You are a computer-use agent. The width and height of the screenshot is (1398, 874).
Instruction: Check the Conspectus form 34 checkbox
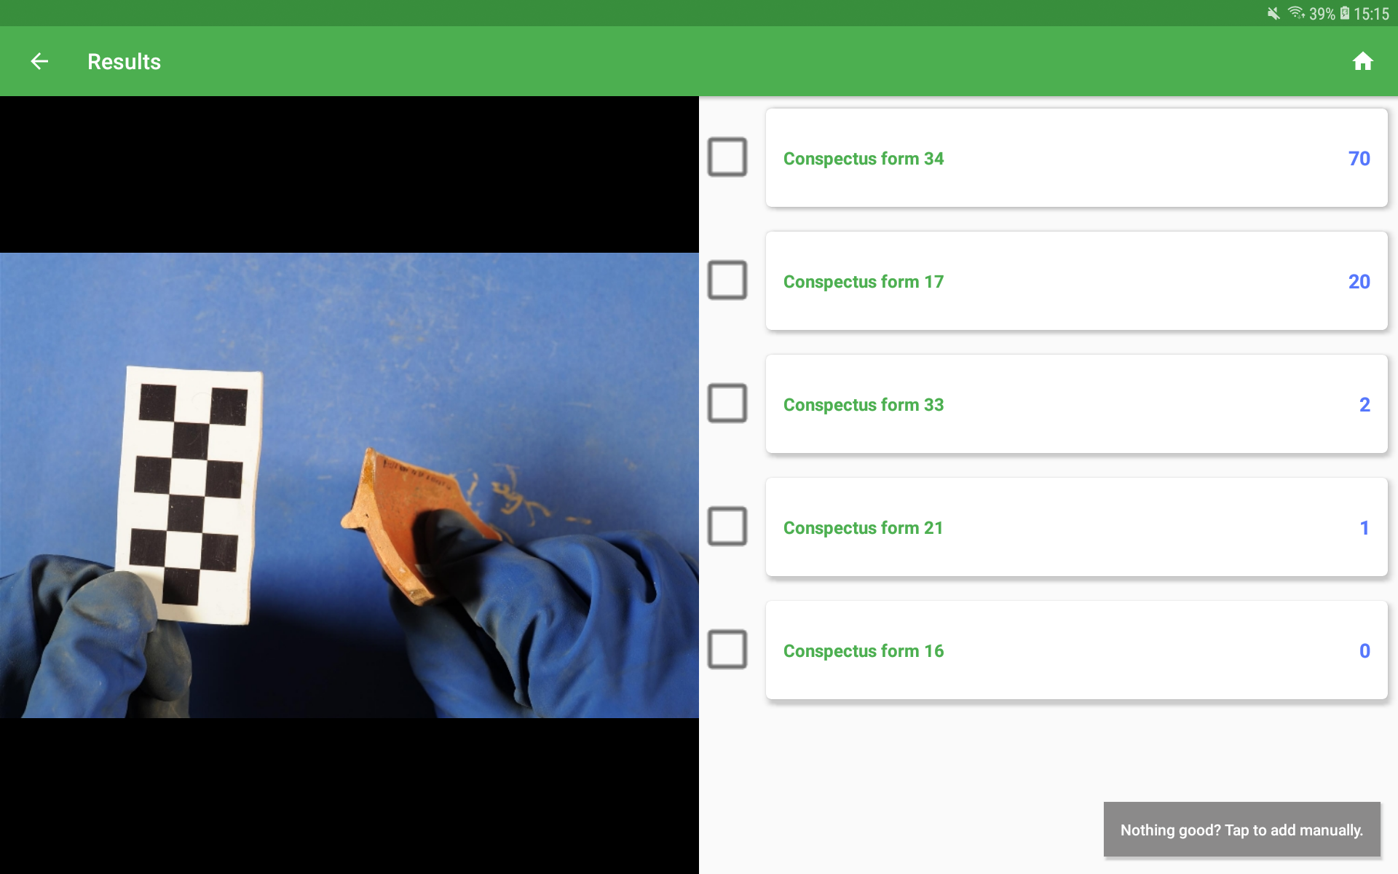click(727, 157)
